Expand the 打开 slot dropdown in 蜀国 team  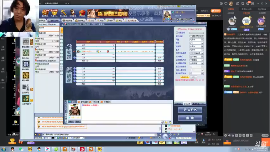tap(113, 57)
